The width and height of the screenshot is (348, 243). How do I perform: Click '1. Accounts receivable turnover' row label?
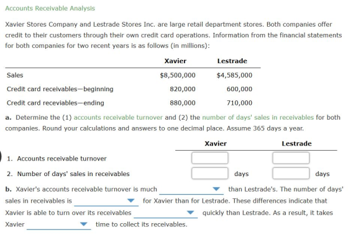point(57,159)
